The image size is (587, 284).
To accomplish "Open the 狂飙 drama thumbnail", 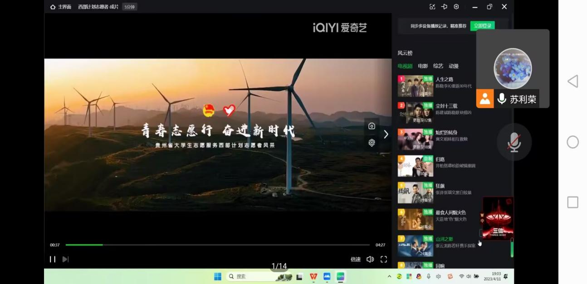I will pos(415,193).
